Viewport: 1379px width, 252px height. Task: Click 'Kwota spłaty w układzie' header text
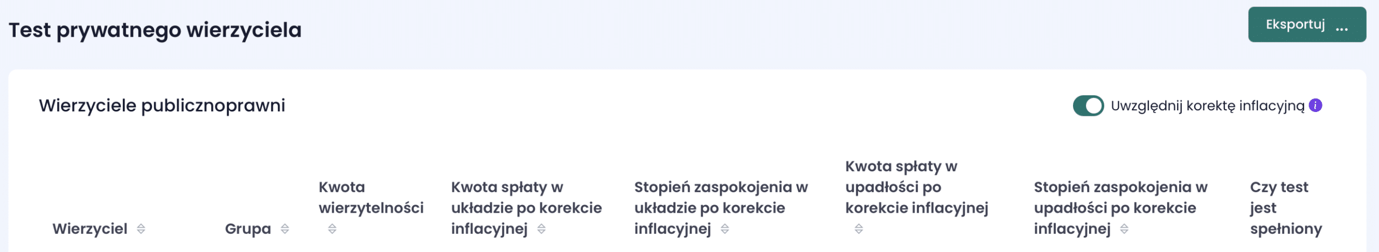(526, 208)
